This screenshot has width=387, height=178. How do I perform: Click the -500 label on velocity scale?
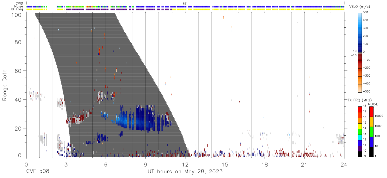coord(367,92)
